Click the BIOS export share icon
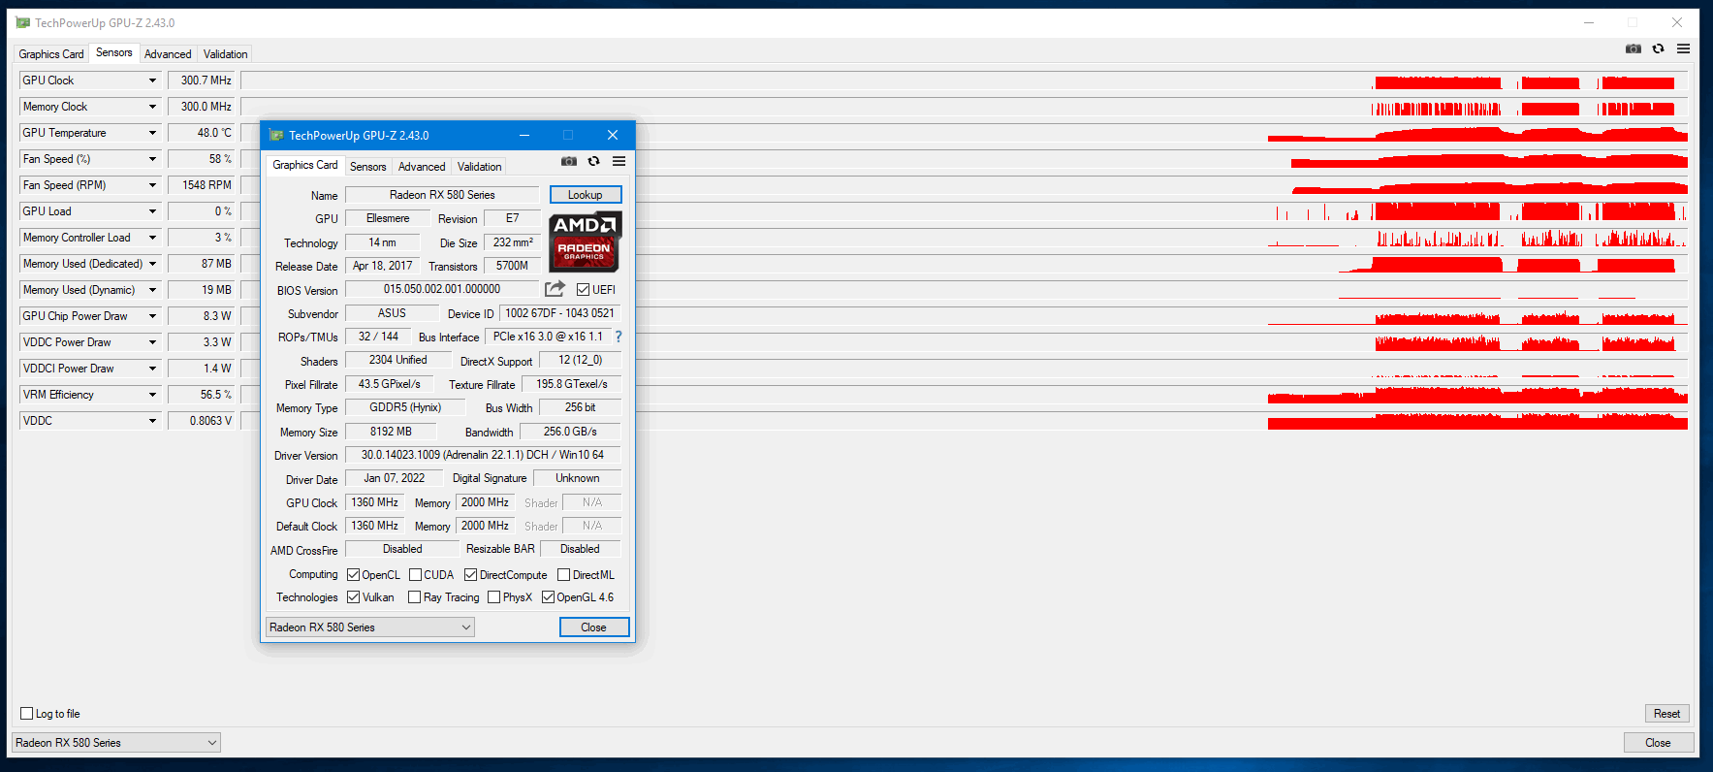Screen dimensions: 1713x772 point(555,289)
